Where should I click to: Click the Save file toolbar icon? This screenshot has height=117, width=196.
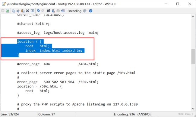click(3, 11)
